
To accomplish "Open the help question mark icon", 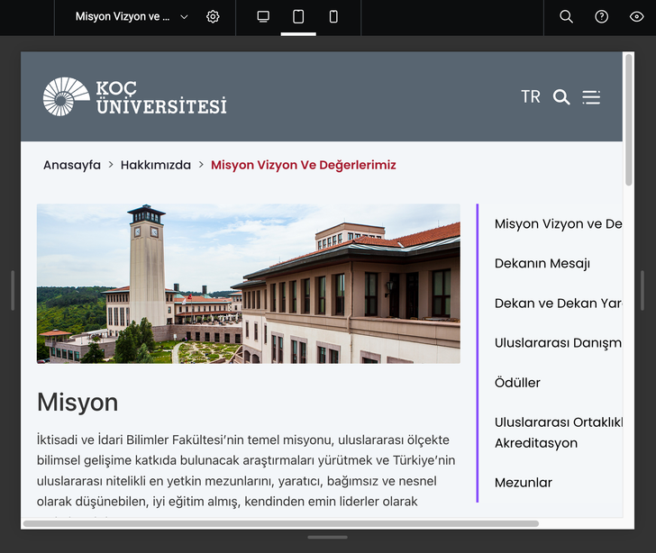I will click(602, 17).
